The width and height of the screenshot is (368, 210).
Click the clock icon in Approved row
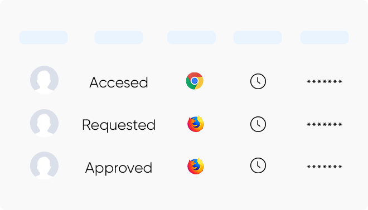click(x=258, y=165)
